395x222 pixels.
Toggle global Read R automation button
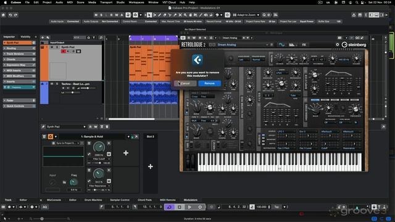pyautogui.click(x=111, y=15)
